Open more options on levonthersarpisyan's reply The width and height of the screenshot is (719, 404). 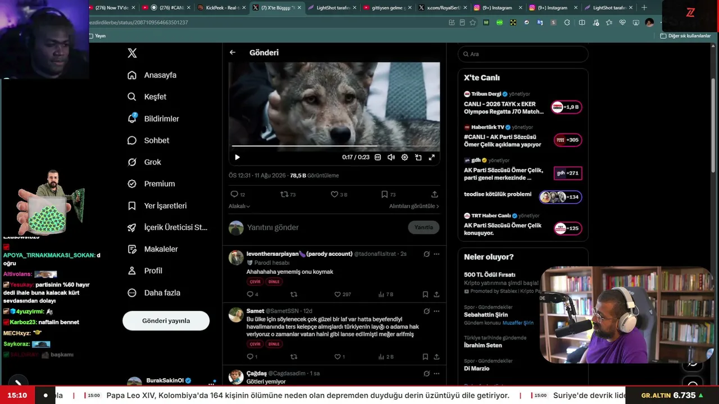click(x=436, y=254)
